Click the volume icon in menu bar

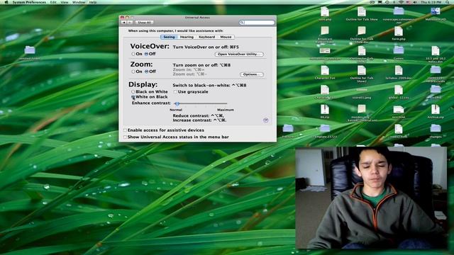[x=415, y=2]
